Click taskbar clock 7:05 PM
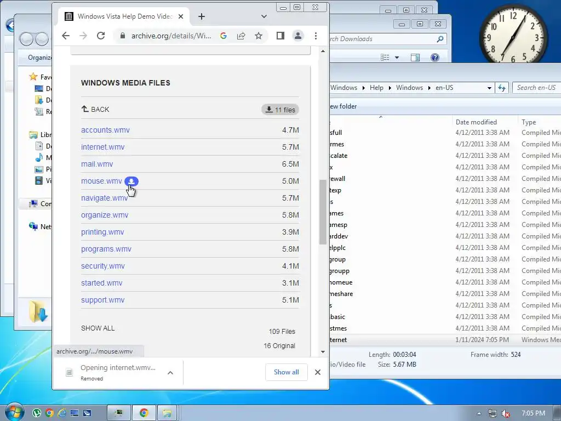Viewport: 561px width, 421px height. 534,413
